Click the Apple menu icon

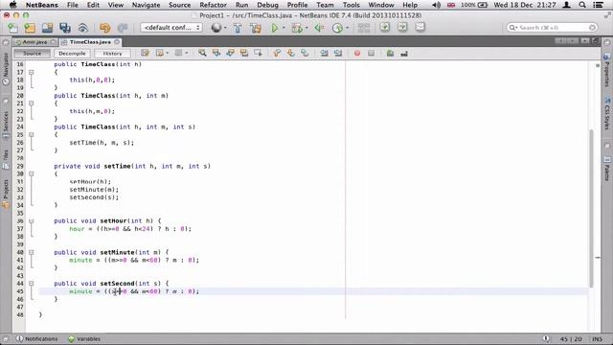(12, 5)
